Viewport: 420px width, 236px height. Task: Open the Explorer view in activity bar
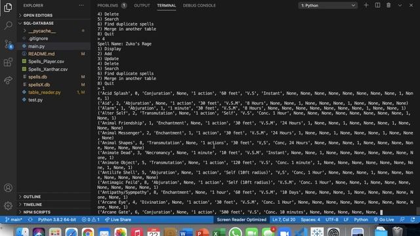(x=8, y=7)
